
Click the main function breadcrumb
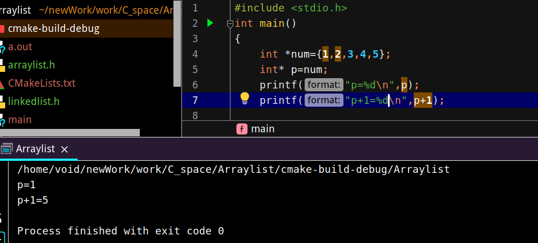263,129
